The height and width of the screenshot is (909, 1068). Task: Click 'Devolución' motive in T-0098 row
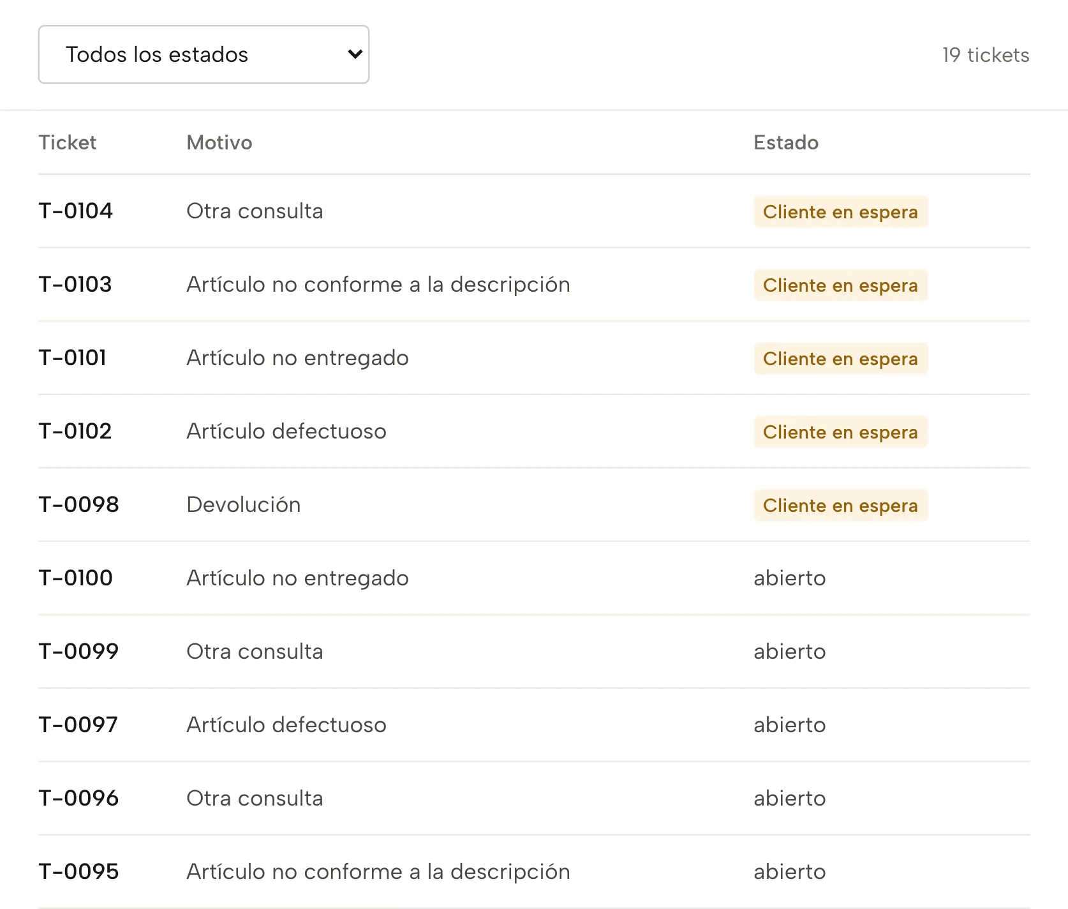pyautogui.click(x=244, y=504)
